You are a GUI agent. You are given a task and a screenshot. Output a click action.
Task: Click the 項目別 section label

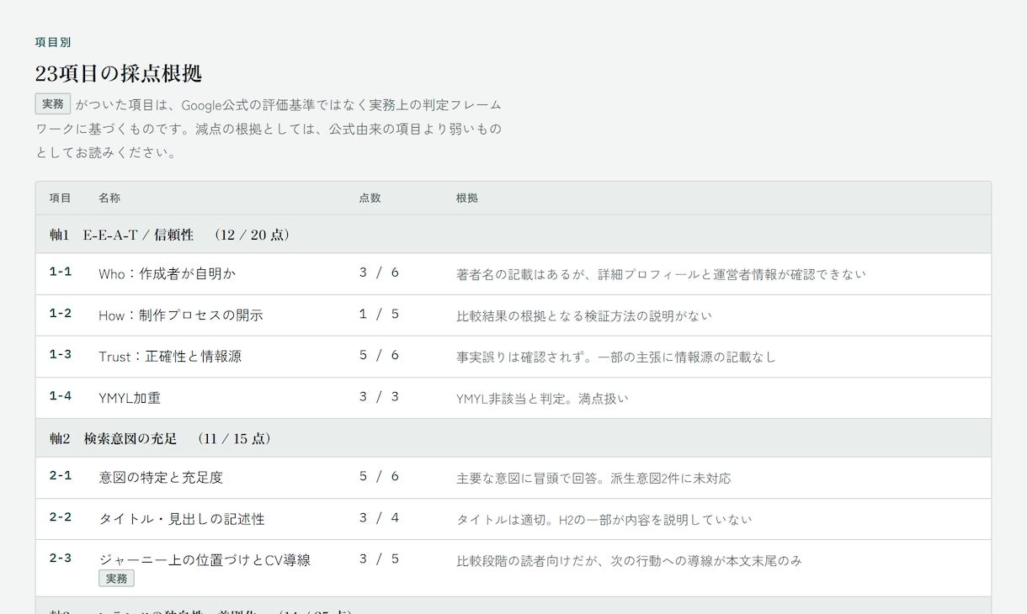point(53,42)
